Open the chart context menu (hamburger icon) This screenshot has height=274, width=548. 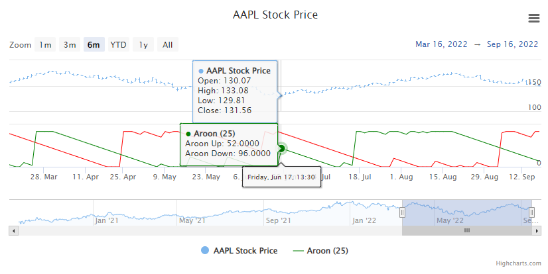click(533, 18)
